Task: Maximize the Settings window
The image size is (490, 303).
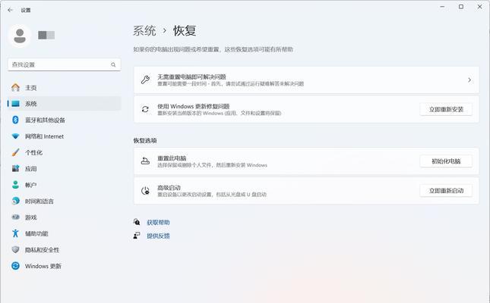Action: [461, 7]
